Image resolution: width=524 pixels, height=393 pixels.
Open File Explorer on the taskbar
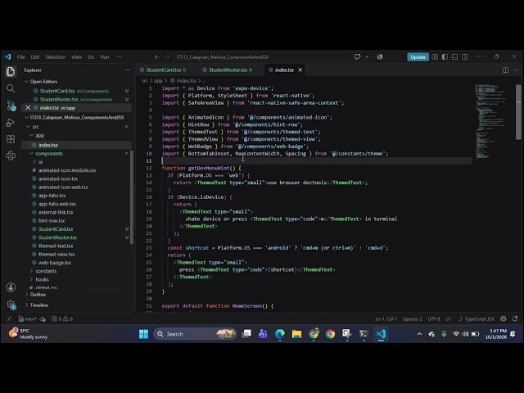click(296, 334)
